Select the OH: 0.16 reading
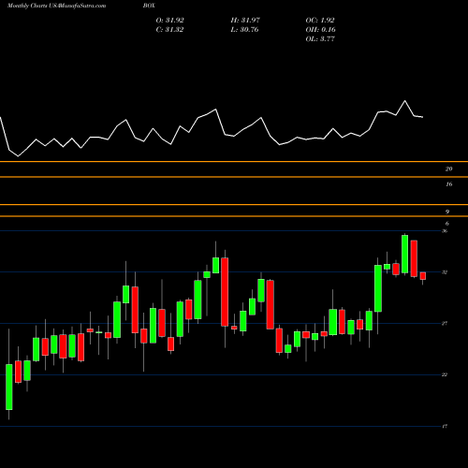This screenshot has width=468, height=468. coord(320,30)
